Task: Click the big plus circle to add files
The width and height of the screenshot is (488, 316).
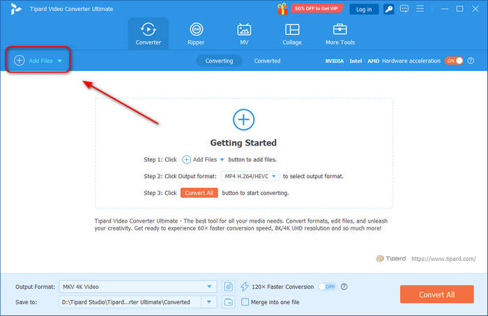Action: (x=243, y=120)
